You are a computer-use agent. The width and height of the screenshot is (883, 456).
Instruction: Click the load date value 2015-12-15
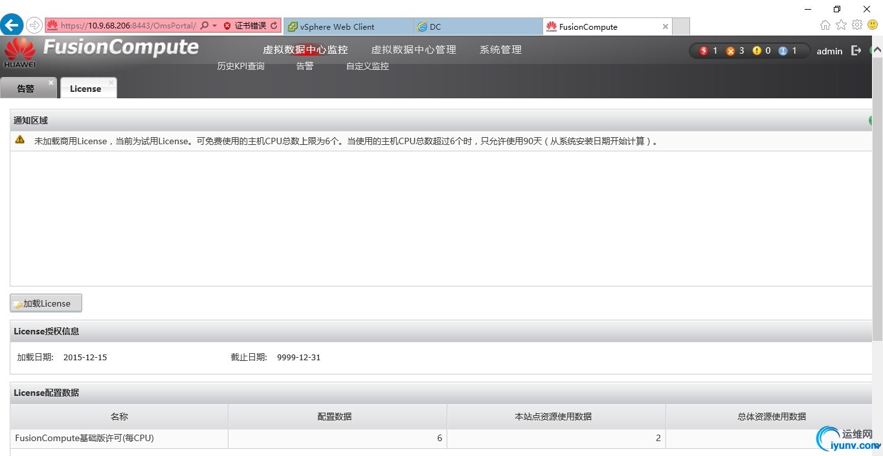point(85,357)
